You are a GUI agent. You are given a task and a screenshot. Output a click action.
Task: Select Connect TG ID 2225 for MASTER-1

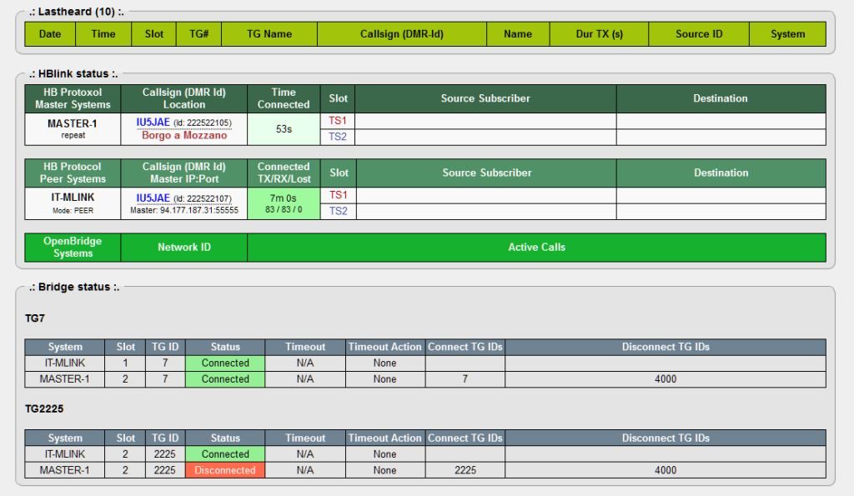tap(465, 470)
